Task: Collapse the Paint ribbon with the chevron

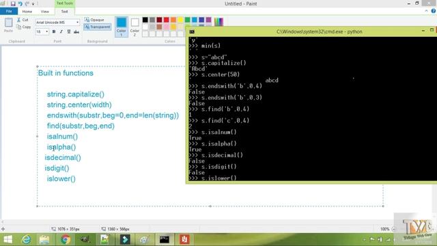Action: (x=426, y=11)
